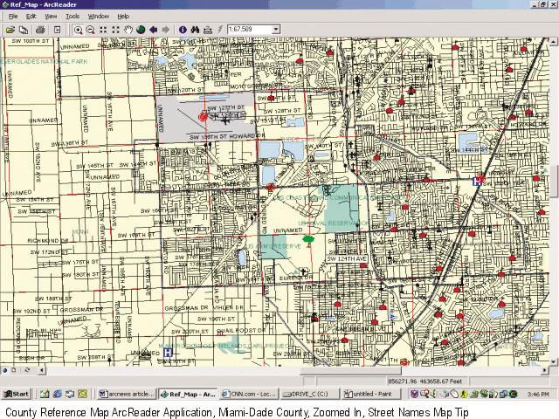559x419 pixels.
Task: Click the fixed zoom in arrows icon
Action: click(x=103, y=29)
